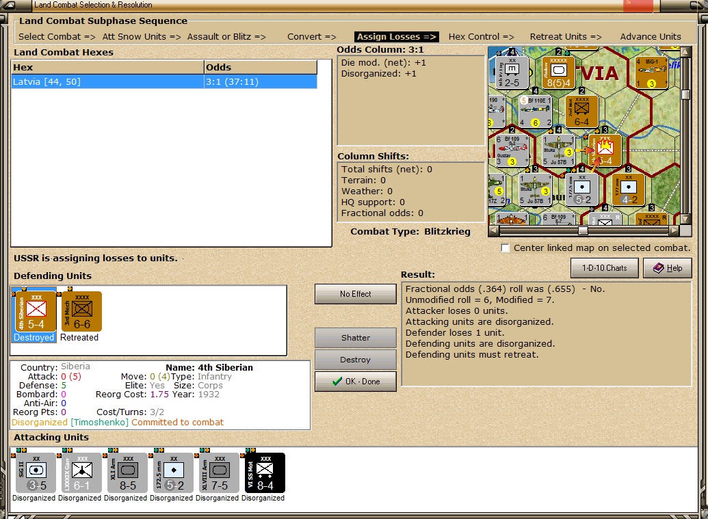
Task: Click the burning 5-4 counter on map
Action: [605, 150]
